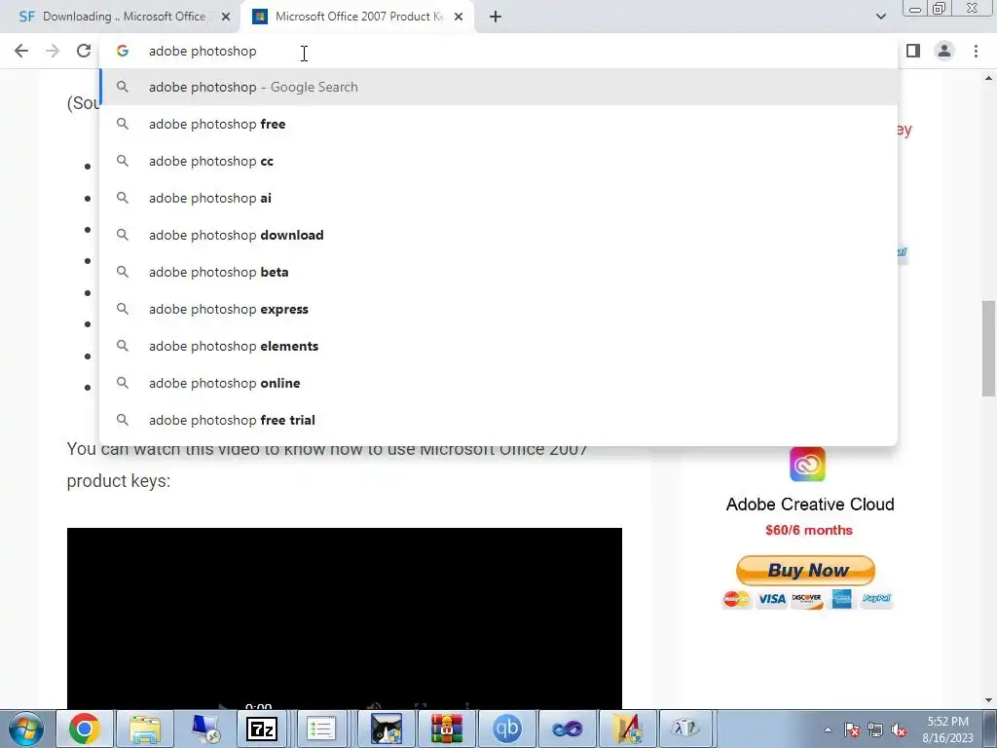
Task: Open the WinRAR taskbar icon
Action: 447,729
